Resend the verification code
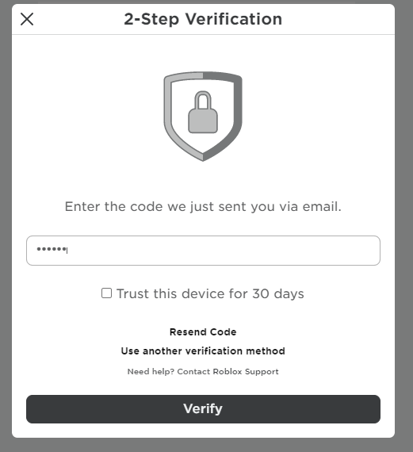 [203, 331]
